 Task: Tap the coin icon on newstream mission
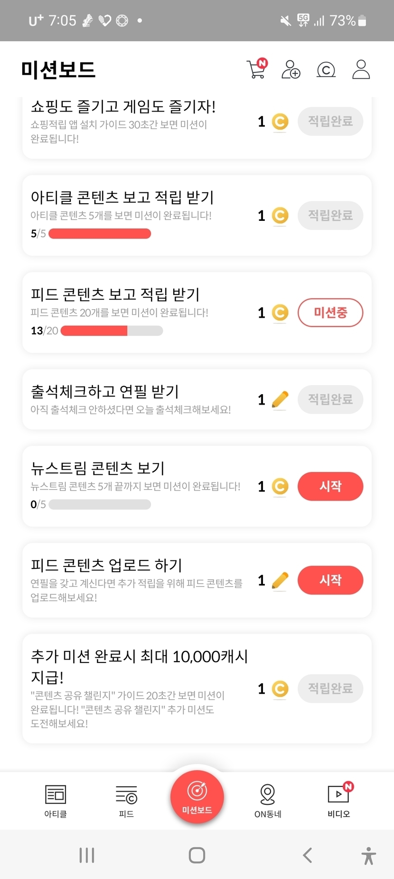[x=280, y=486]
